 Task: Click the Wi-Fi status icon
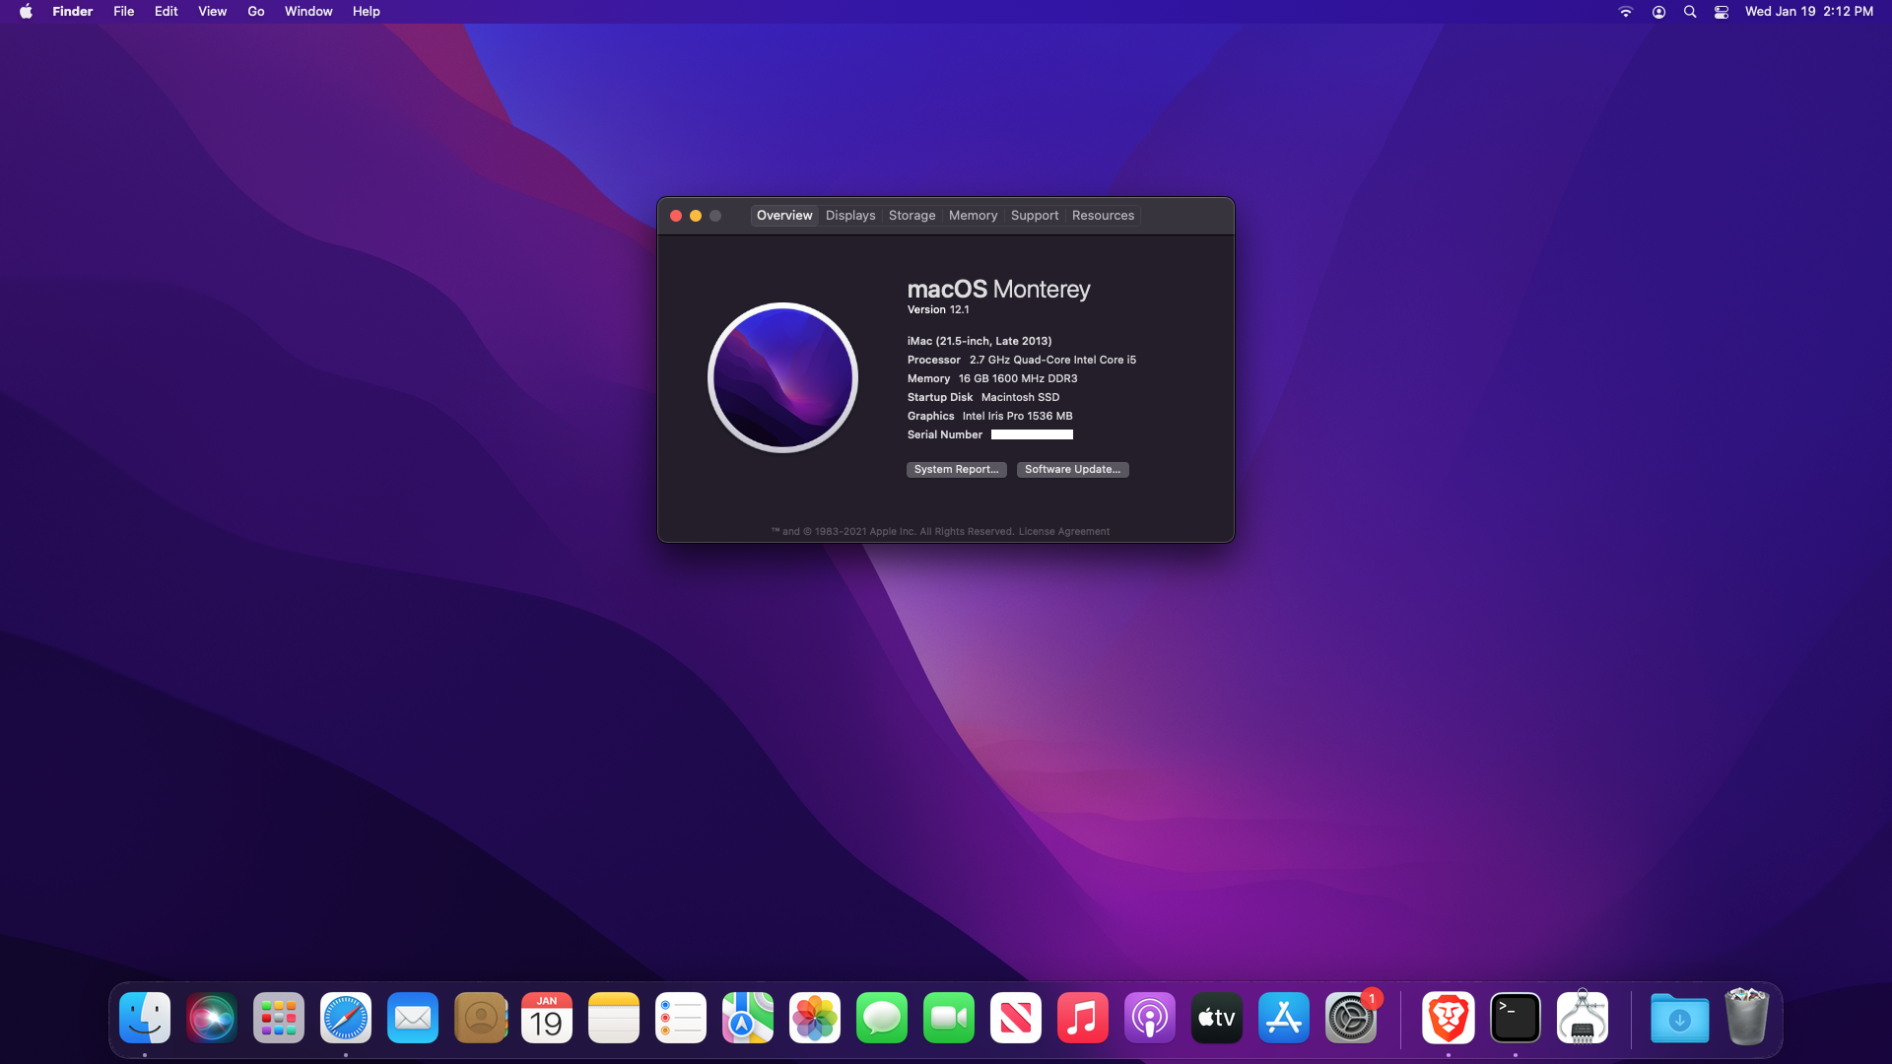click(1626, 12)
